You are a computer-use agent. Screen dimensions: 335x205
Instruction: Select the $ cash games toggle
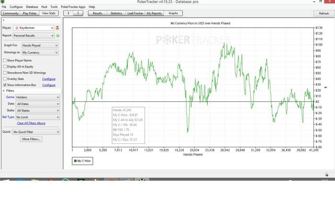coord(68,13)
